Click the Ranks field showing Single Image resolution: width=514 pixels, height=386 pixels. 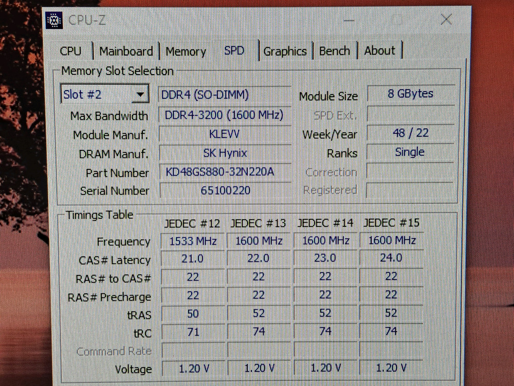pos(410,152)
